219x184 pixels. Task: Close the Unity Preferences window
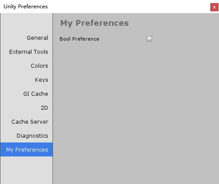[214, 7]
